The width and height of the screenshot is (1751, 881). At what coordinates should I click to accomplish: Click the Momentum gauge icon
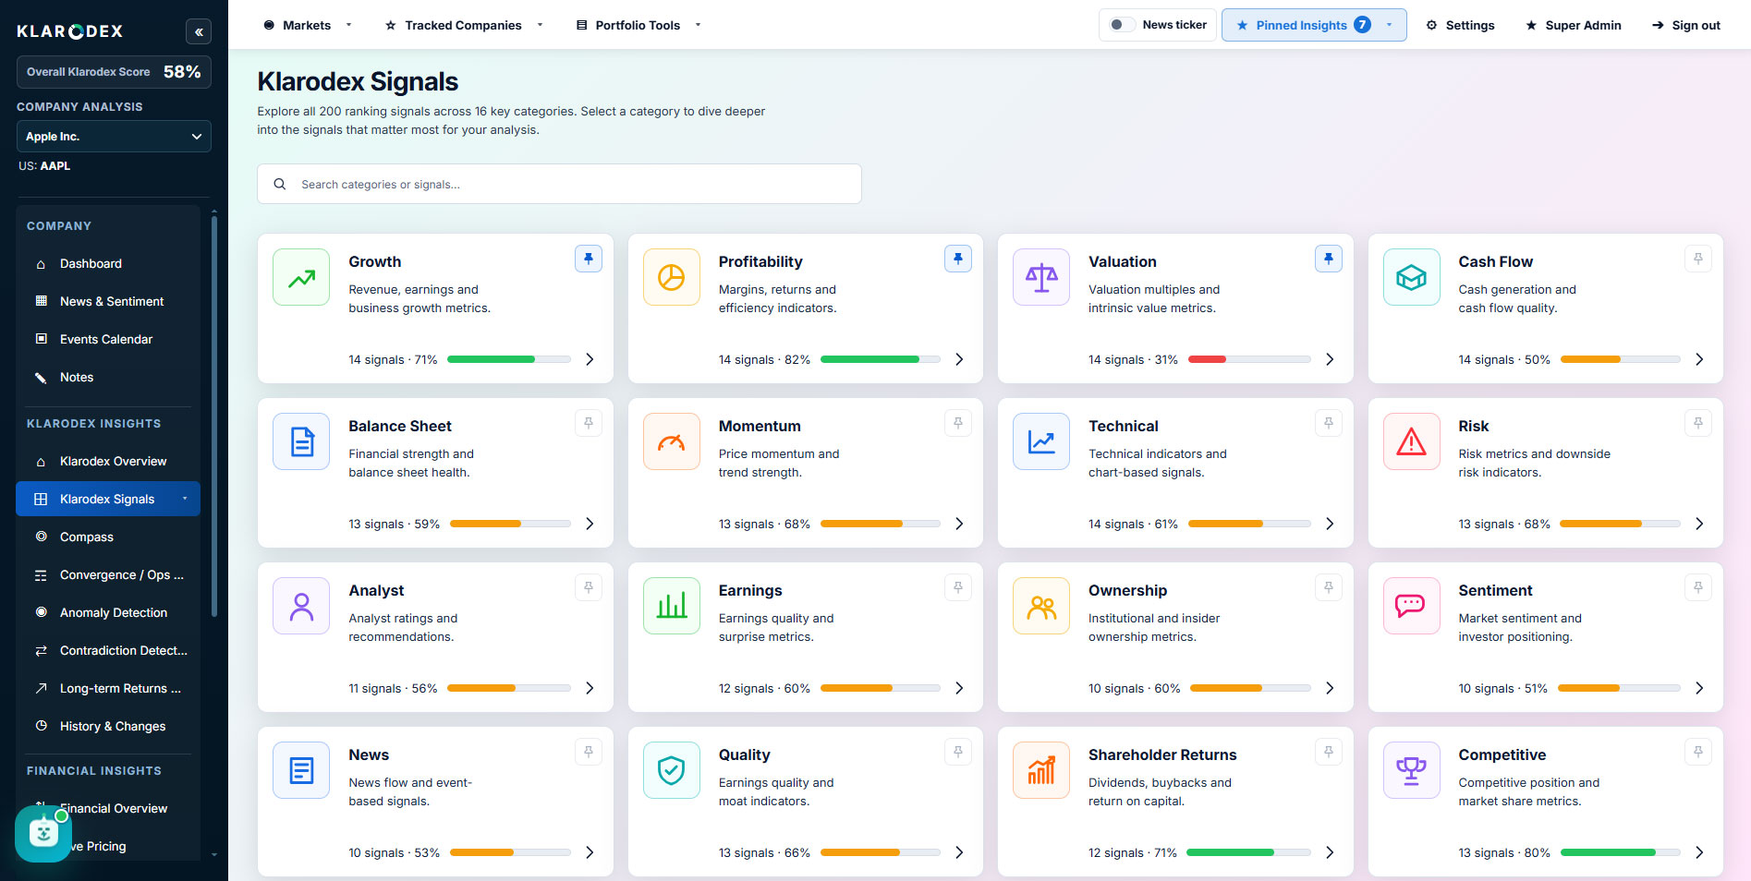(671, 441)
